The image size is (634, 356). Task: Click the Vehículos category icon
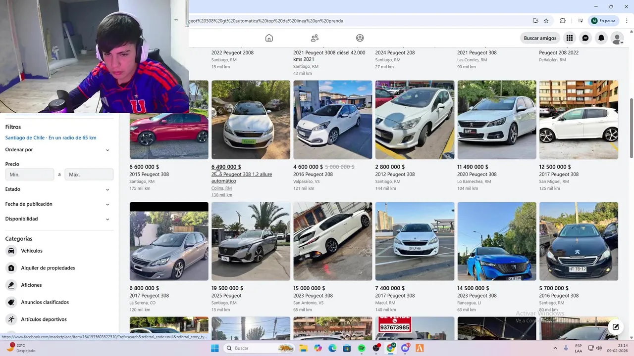[x=11, y=251]
